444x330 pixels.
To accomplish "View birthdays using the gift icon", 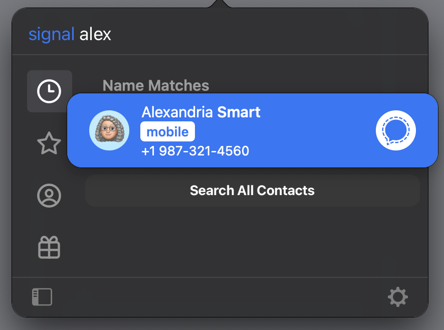I will point(49,247).
